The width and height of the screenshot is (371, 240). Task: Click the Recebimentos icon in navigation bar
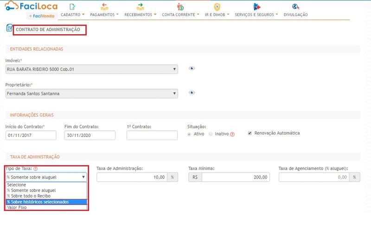coord(140,6)
